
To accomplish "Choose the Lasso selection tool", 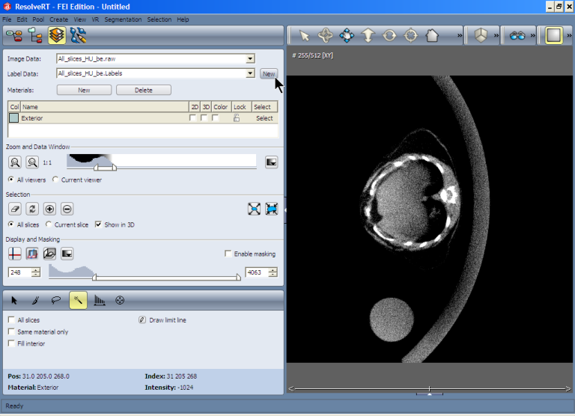I will (x=56, y=300).
